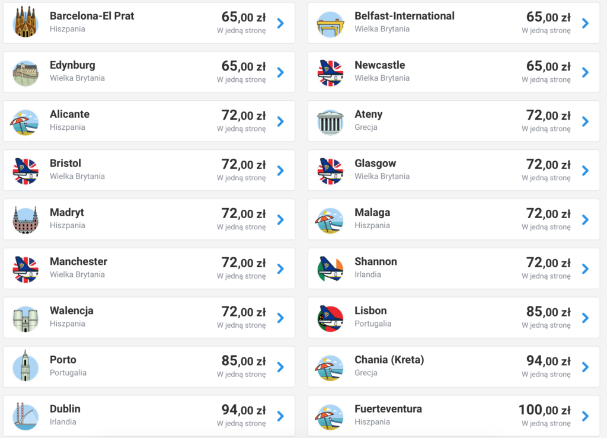Click the Ateny temple icon

click(x=330, y=122)
